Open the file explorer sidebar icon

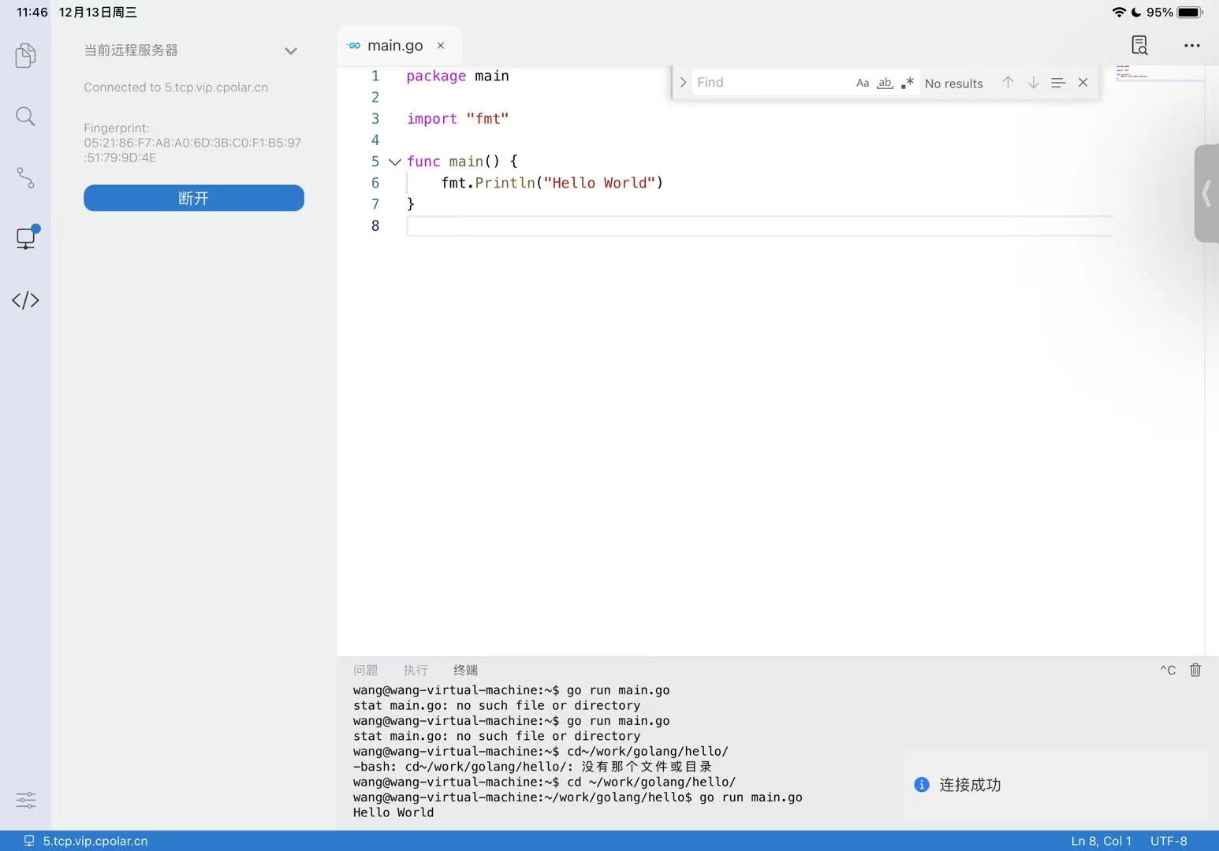25,55
